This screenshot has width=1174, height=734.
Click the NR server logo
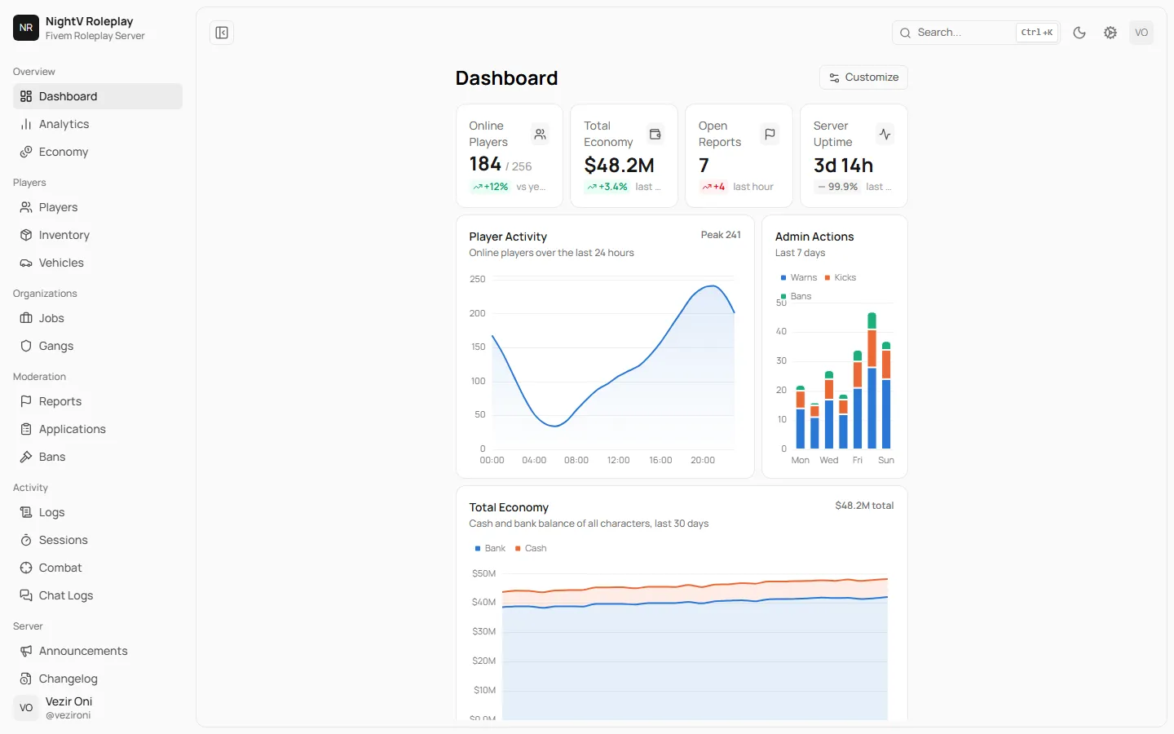(x=26, y=28)
